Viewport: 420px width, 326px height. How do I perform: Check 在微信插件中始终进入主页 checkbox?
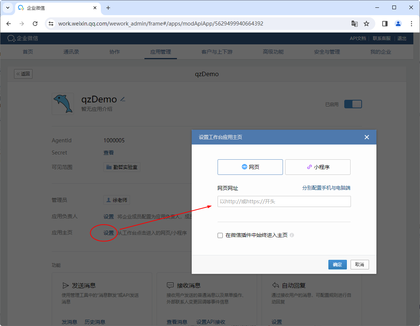pyautogui.click(x=220, y=235)
